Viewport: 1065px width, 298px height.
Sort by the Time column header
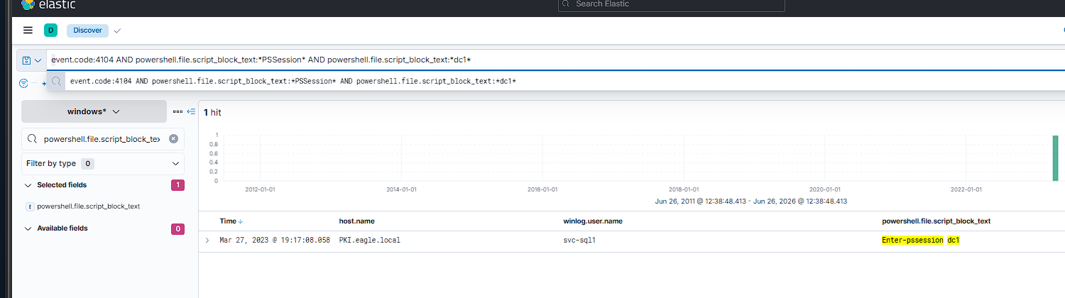[x=227, y=221]
